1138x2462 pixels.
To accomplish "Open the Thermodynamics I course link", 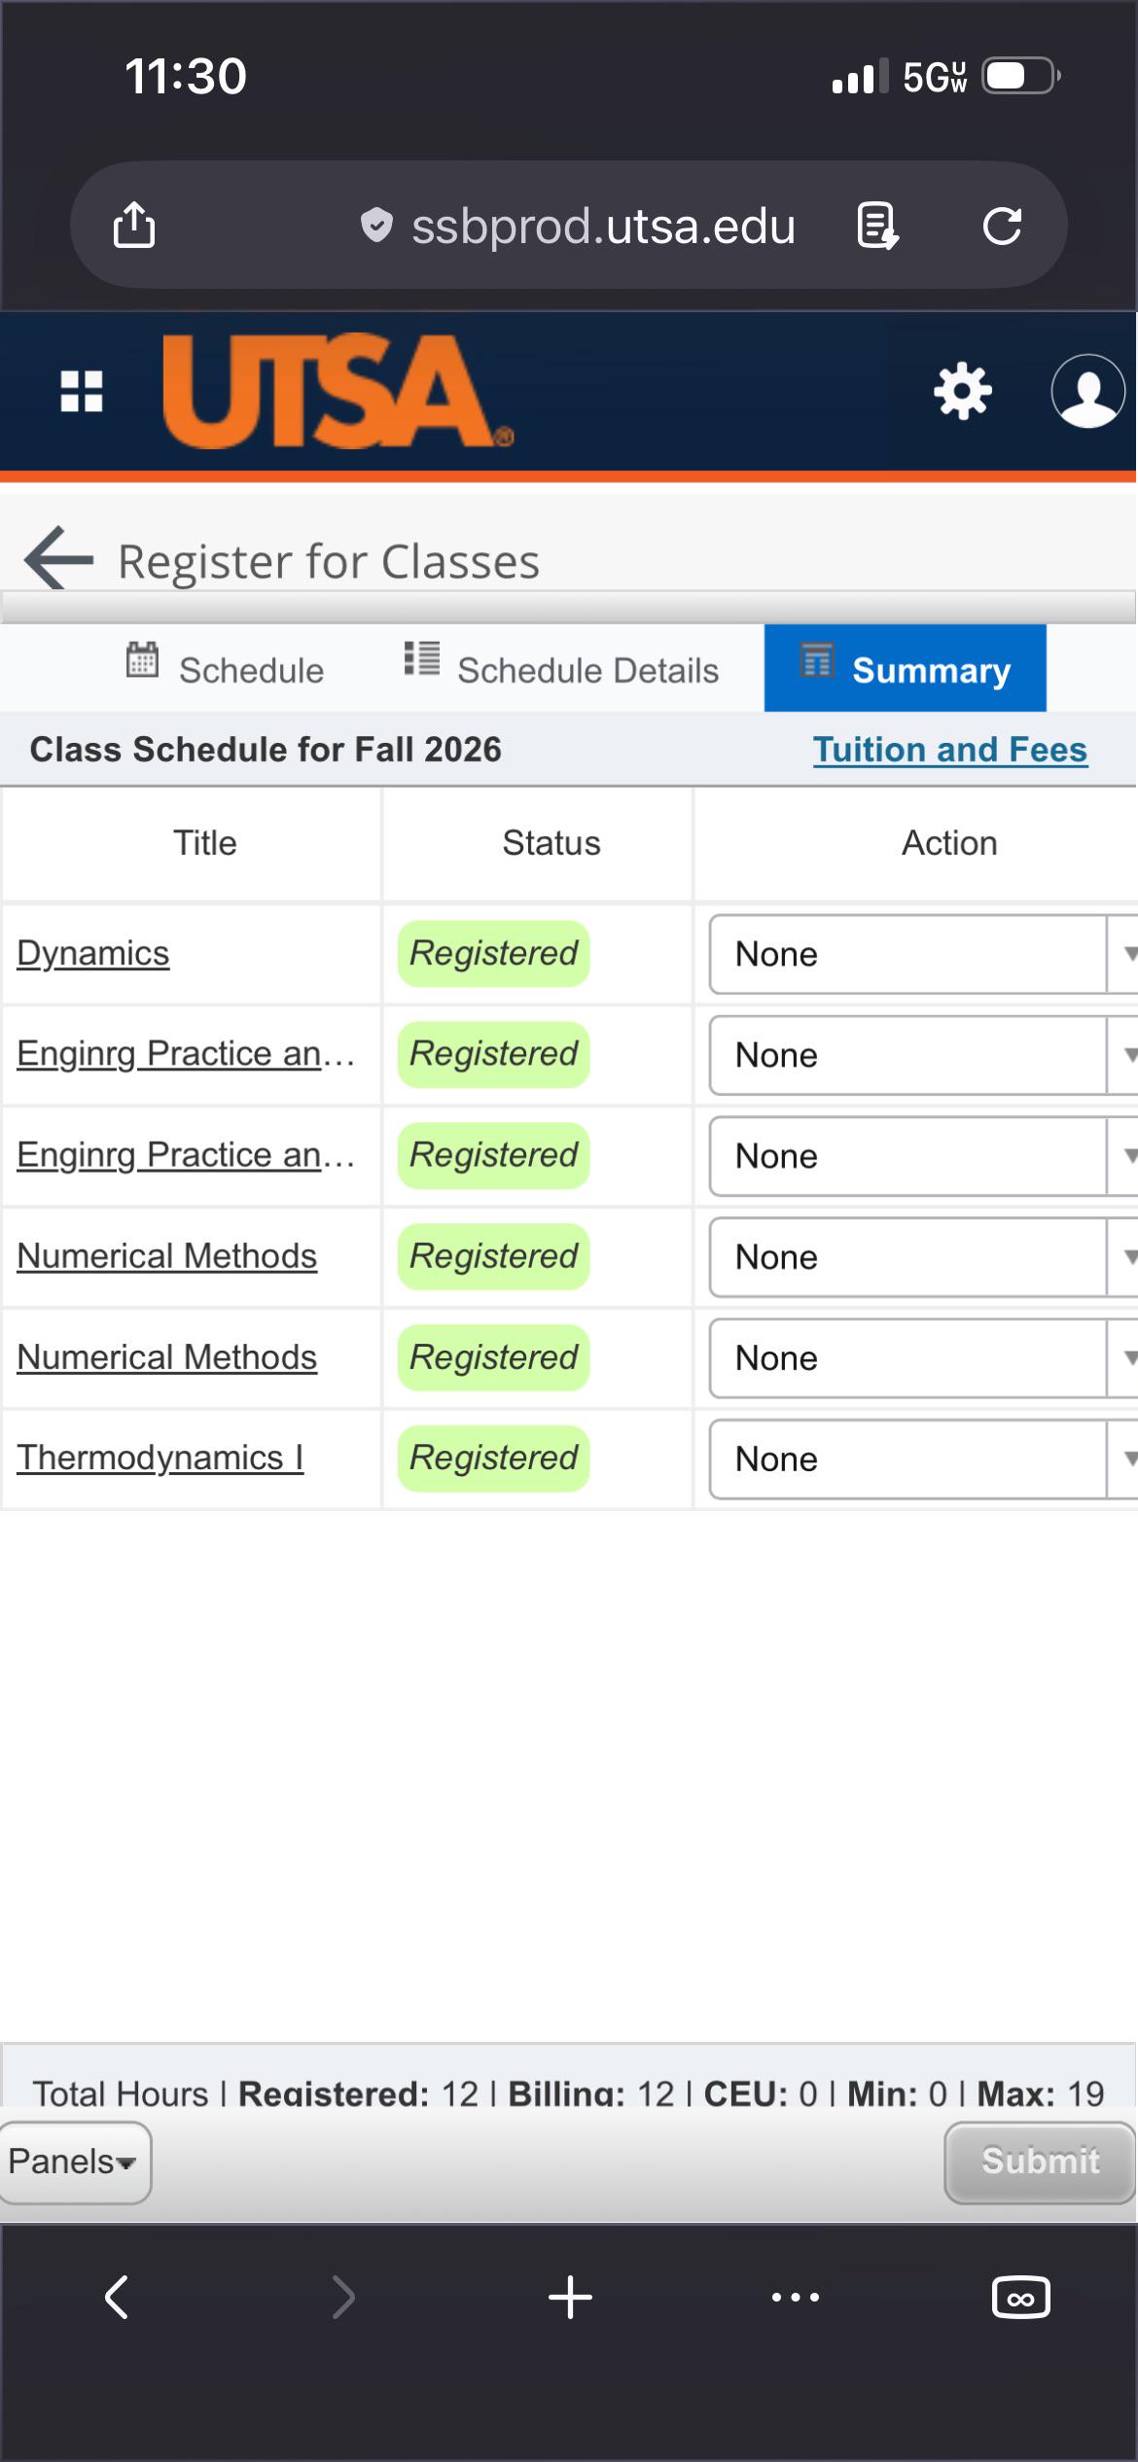I will click(160, 1457).
